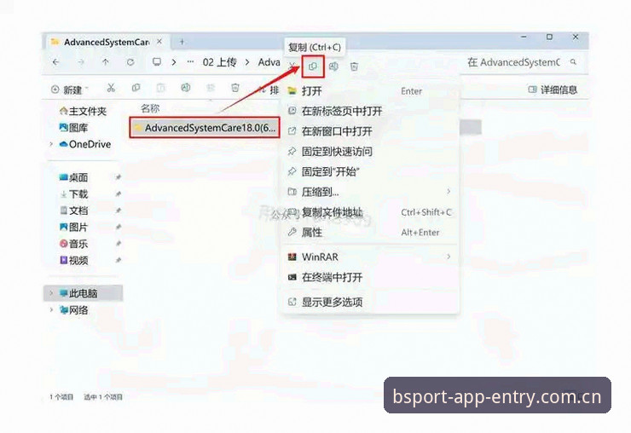Click the monitor icon in the address bar
This screenshot has height=433, width=631.
157,62
